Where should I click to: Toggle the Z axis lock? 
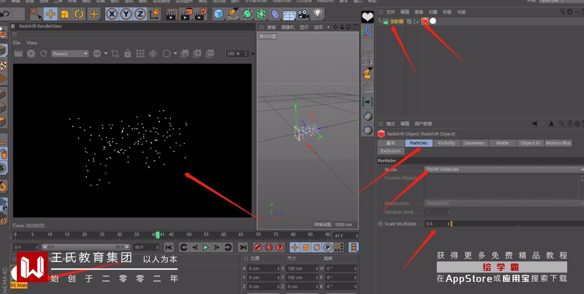(x=140, y=14)
